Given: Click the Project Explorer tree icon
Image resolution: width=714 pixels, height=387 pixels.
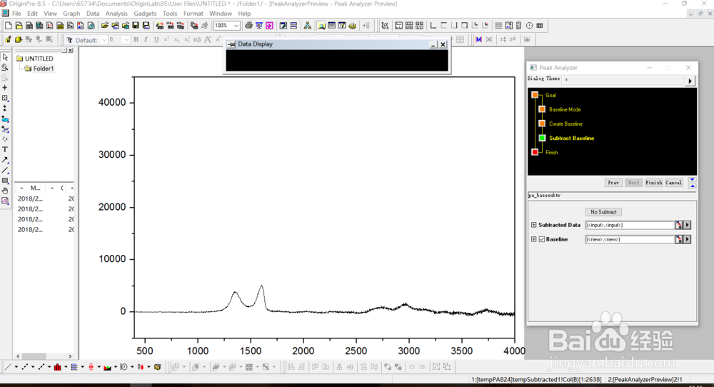Looking at the screenshot, I should tap(307, 26).
